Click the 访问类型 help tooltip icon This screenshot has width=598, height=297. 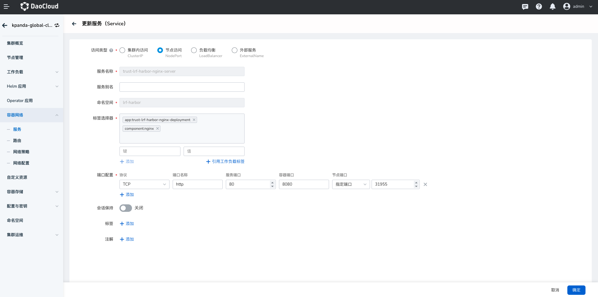111,50
